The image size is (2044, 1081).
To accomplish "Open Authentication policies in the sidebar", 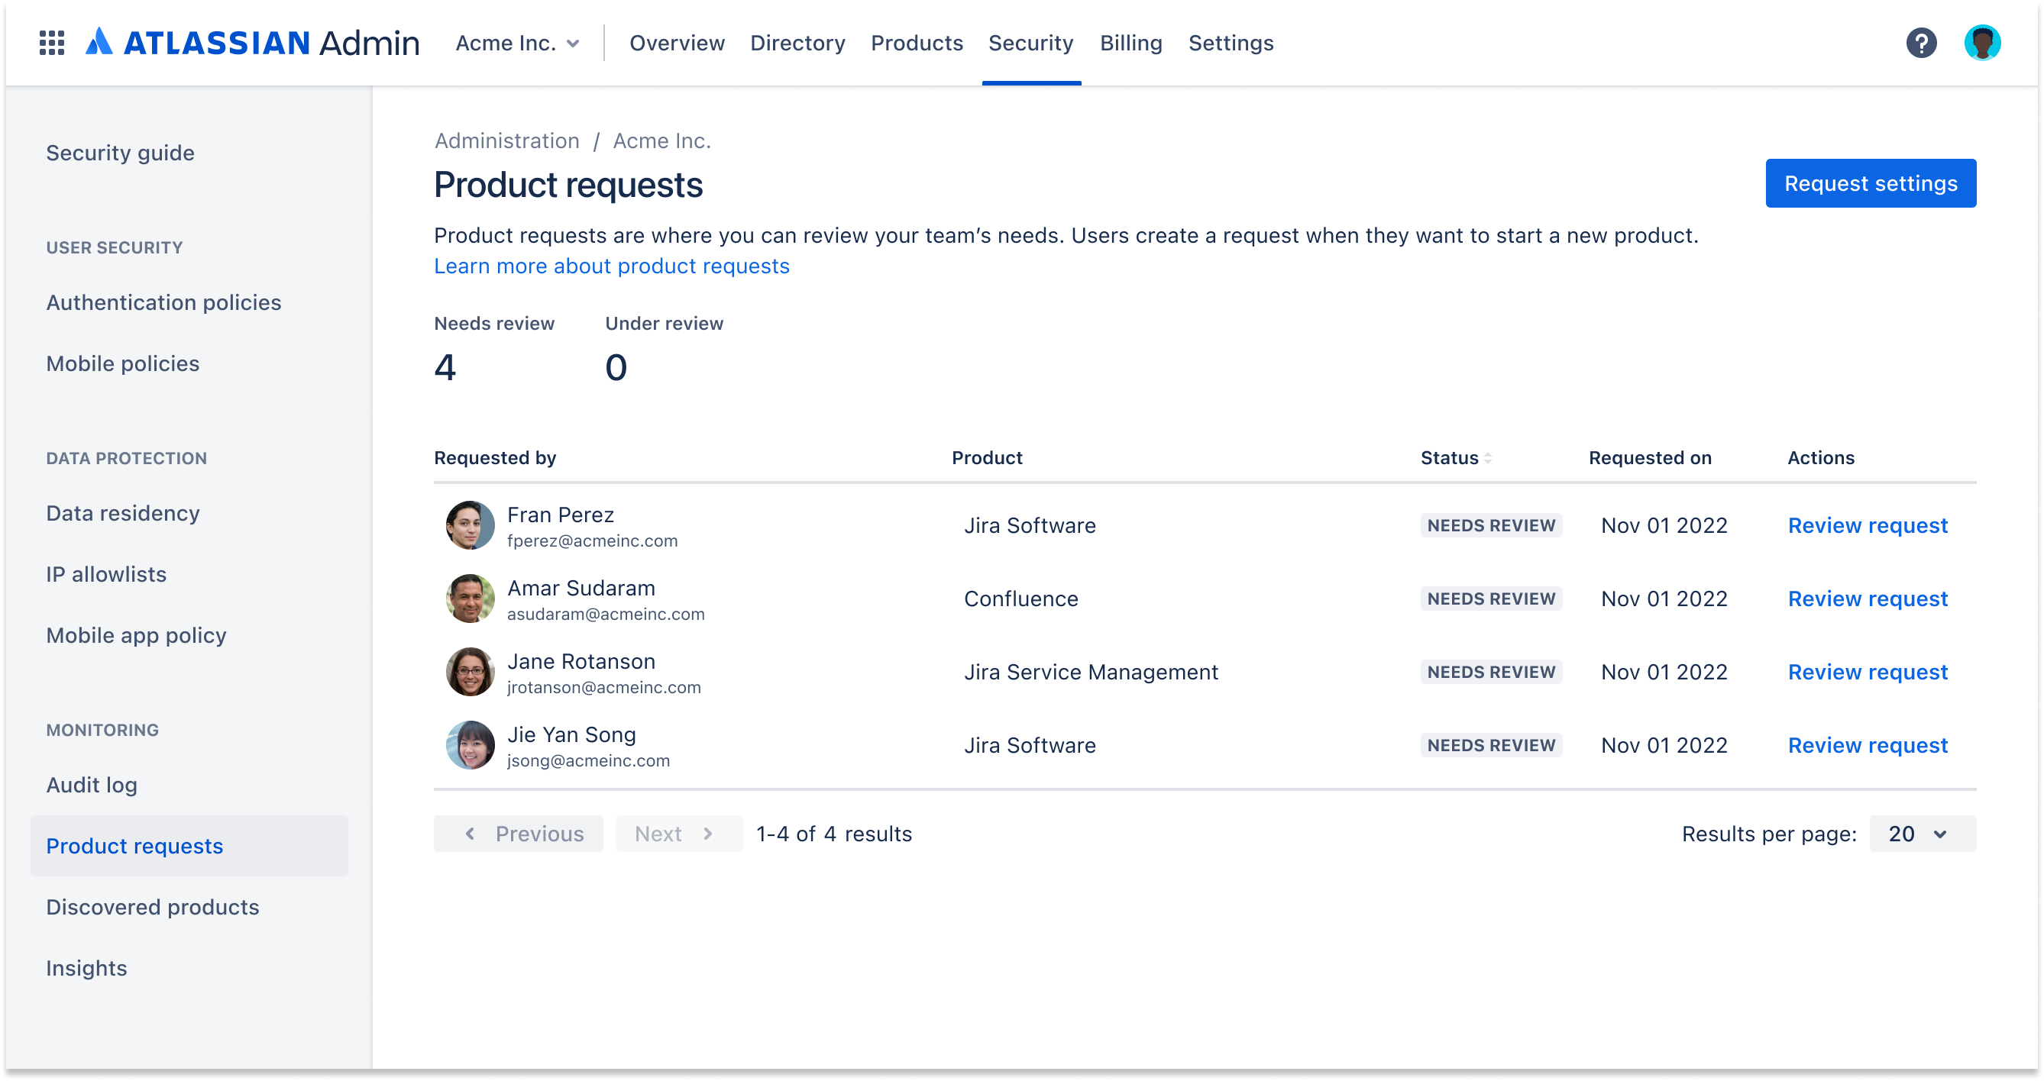I will 163,302.
